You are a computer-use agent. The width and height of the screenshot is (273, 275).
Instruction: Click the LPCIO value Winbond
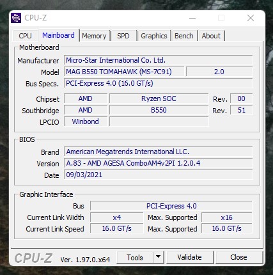tap(86, 122)
